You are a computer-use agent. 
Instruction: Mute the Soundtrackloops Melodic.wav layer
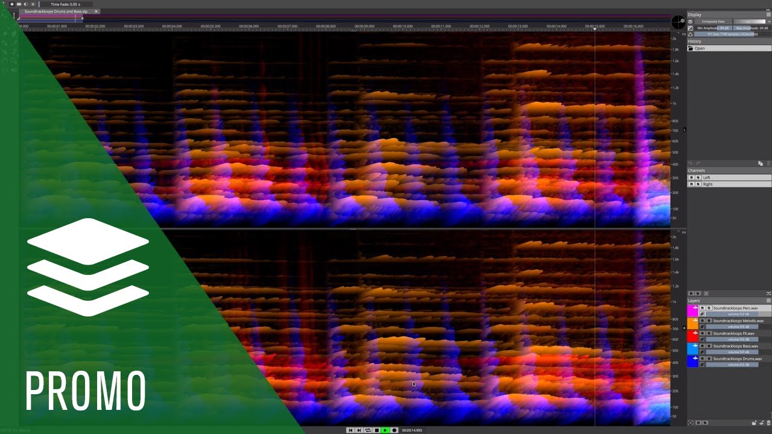(x=702, y=321)
